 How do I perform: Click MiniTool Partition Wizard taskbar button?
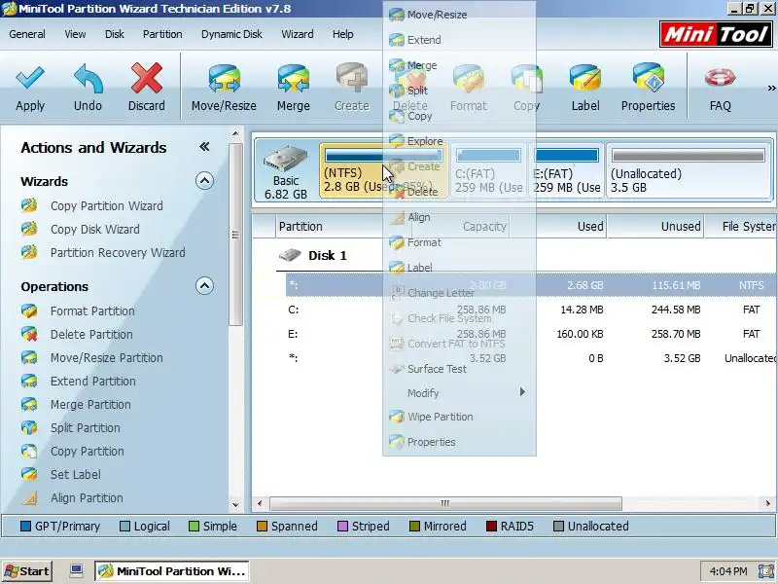(x=172, y=571)
